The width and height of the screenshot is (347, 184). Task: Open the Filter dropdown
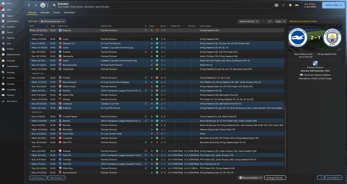click(280, 21)
